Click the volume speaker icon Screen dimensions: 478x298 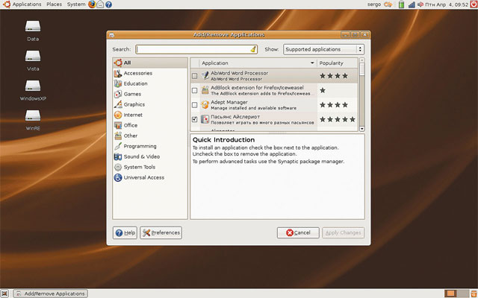pyautogui.click(x=420, y=4)
